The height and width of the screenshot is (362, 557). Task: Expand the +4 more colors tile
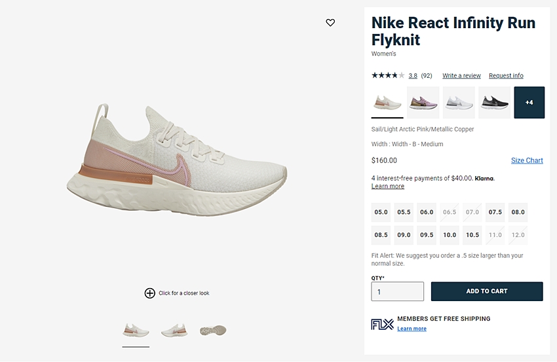pyautogui.click(x=529, y=103)
